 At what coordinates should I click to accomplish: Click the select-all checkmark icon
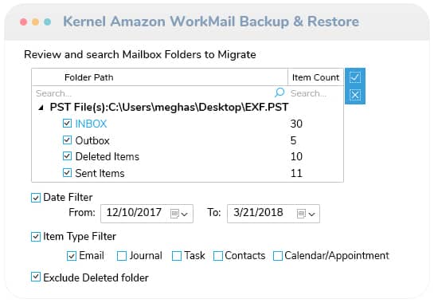point(355,77)
